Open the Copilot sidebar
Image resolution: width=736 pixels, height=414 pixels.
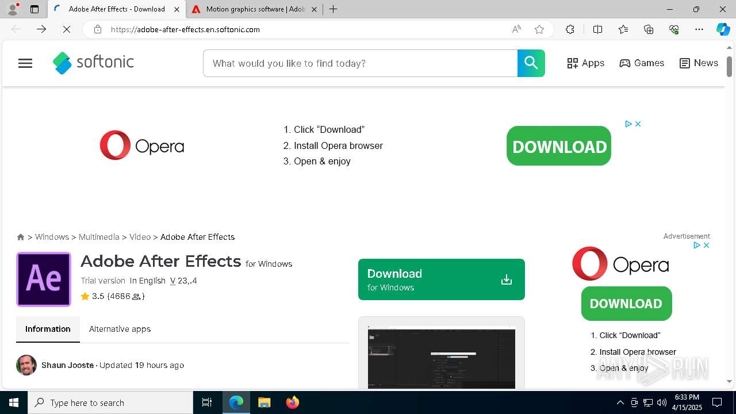723,29
